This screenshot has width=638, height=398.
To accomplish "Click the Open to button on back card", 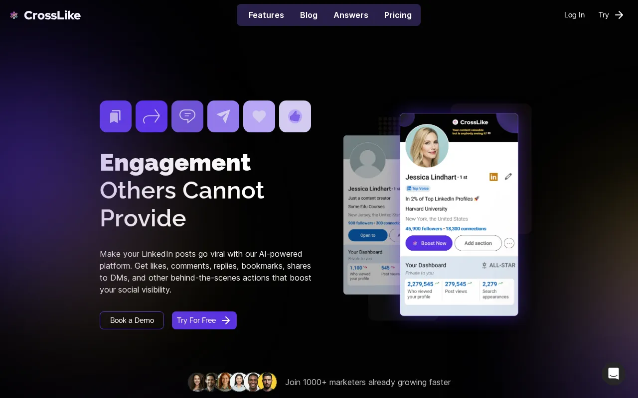I will pyautogui.click(x=367, y=235).
